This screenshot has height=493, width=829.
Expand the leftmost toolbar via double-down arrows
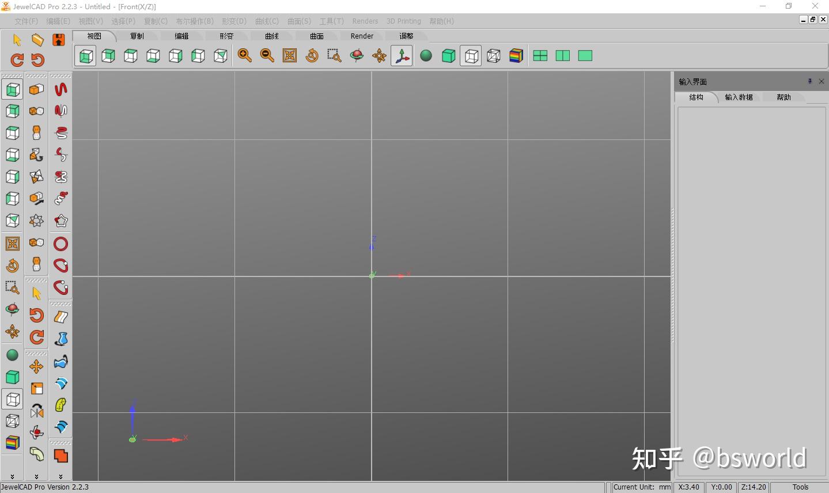tap(12, 476)
